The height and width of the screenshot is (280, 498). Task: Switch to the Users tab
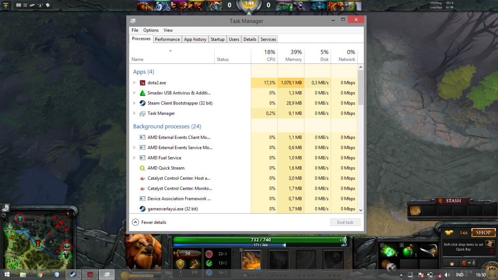[x=234, y=39]
